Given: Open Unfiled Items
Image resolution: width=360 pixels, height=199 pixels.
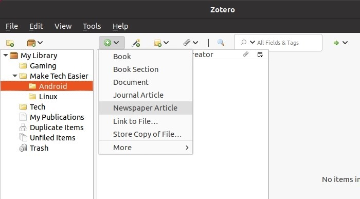Looking at the screenshot, I should click(x=52, y=138).
